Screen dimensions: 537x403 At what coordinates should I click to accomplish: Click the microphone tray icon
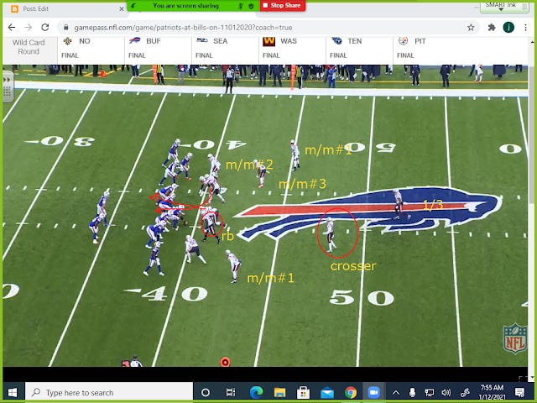(412, 392)
